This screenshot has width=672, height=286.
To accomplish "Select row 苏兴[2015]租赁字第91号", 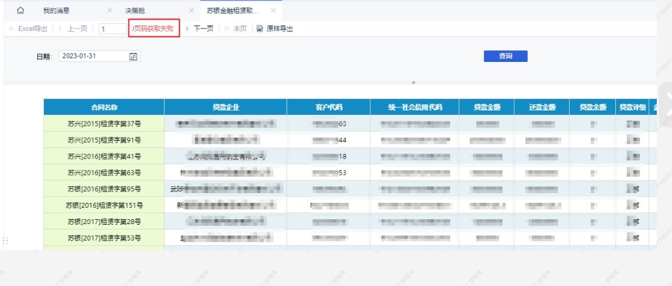I will [x=104, y=140].
